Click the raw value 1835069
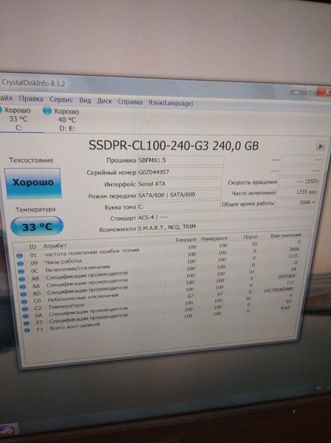This screenshot has width=331, height=443. (286, 276)
